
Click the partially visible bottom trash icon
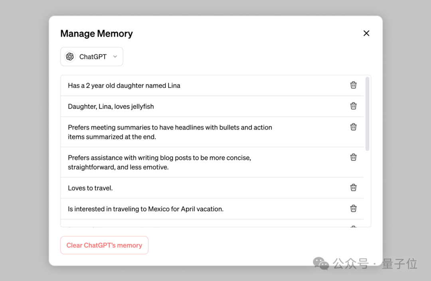point(354,227)
